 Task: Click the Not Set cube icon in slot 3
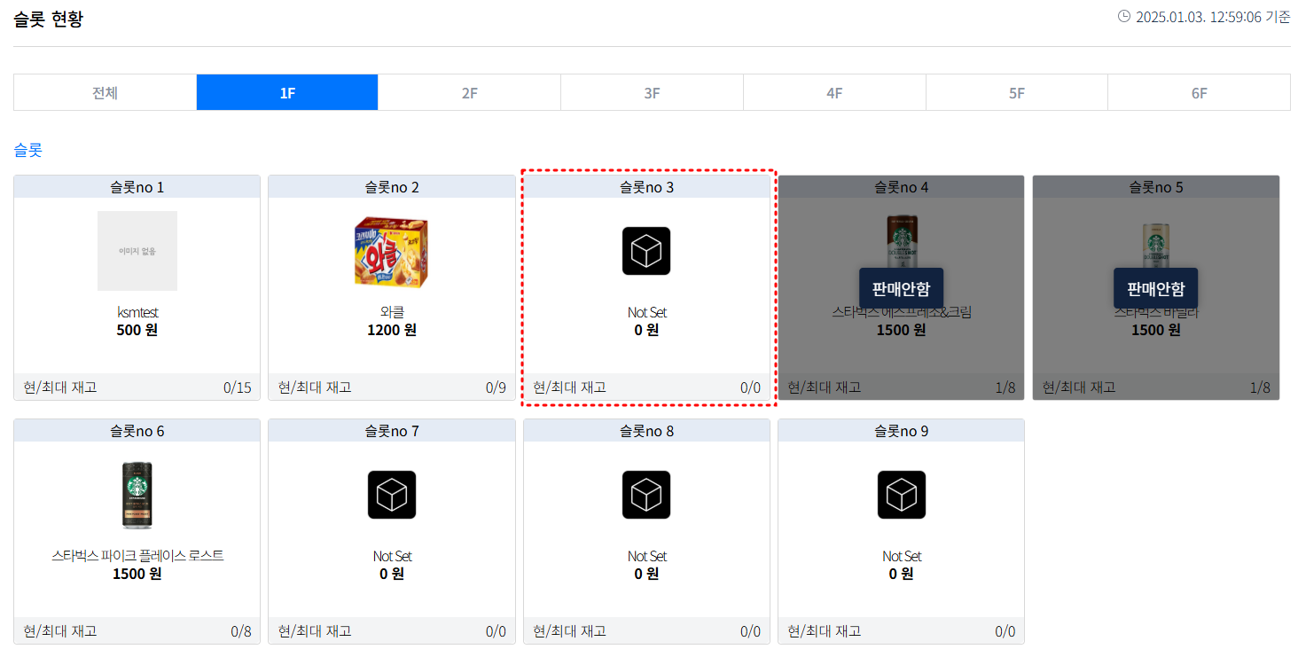(646, 251)
